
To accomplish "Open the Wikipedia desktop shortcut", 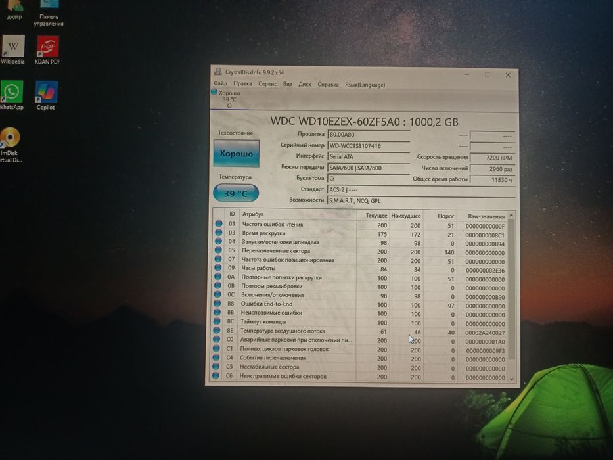I will 13,49.
